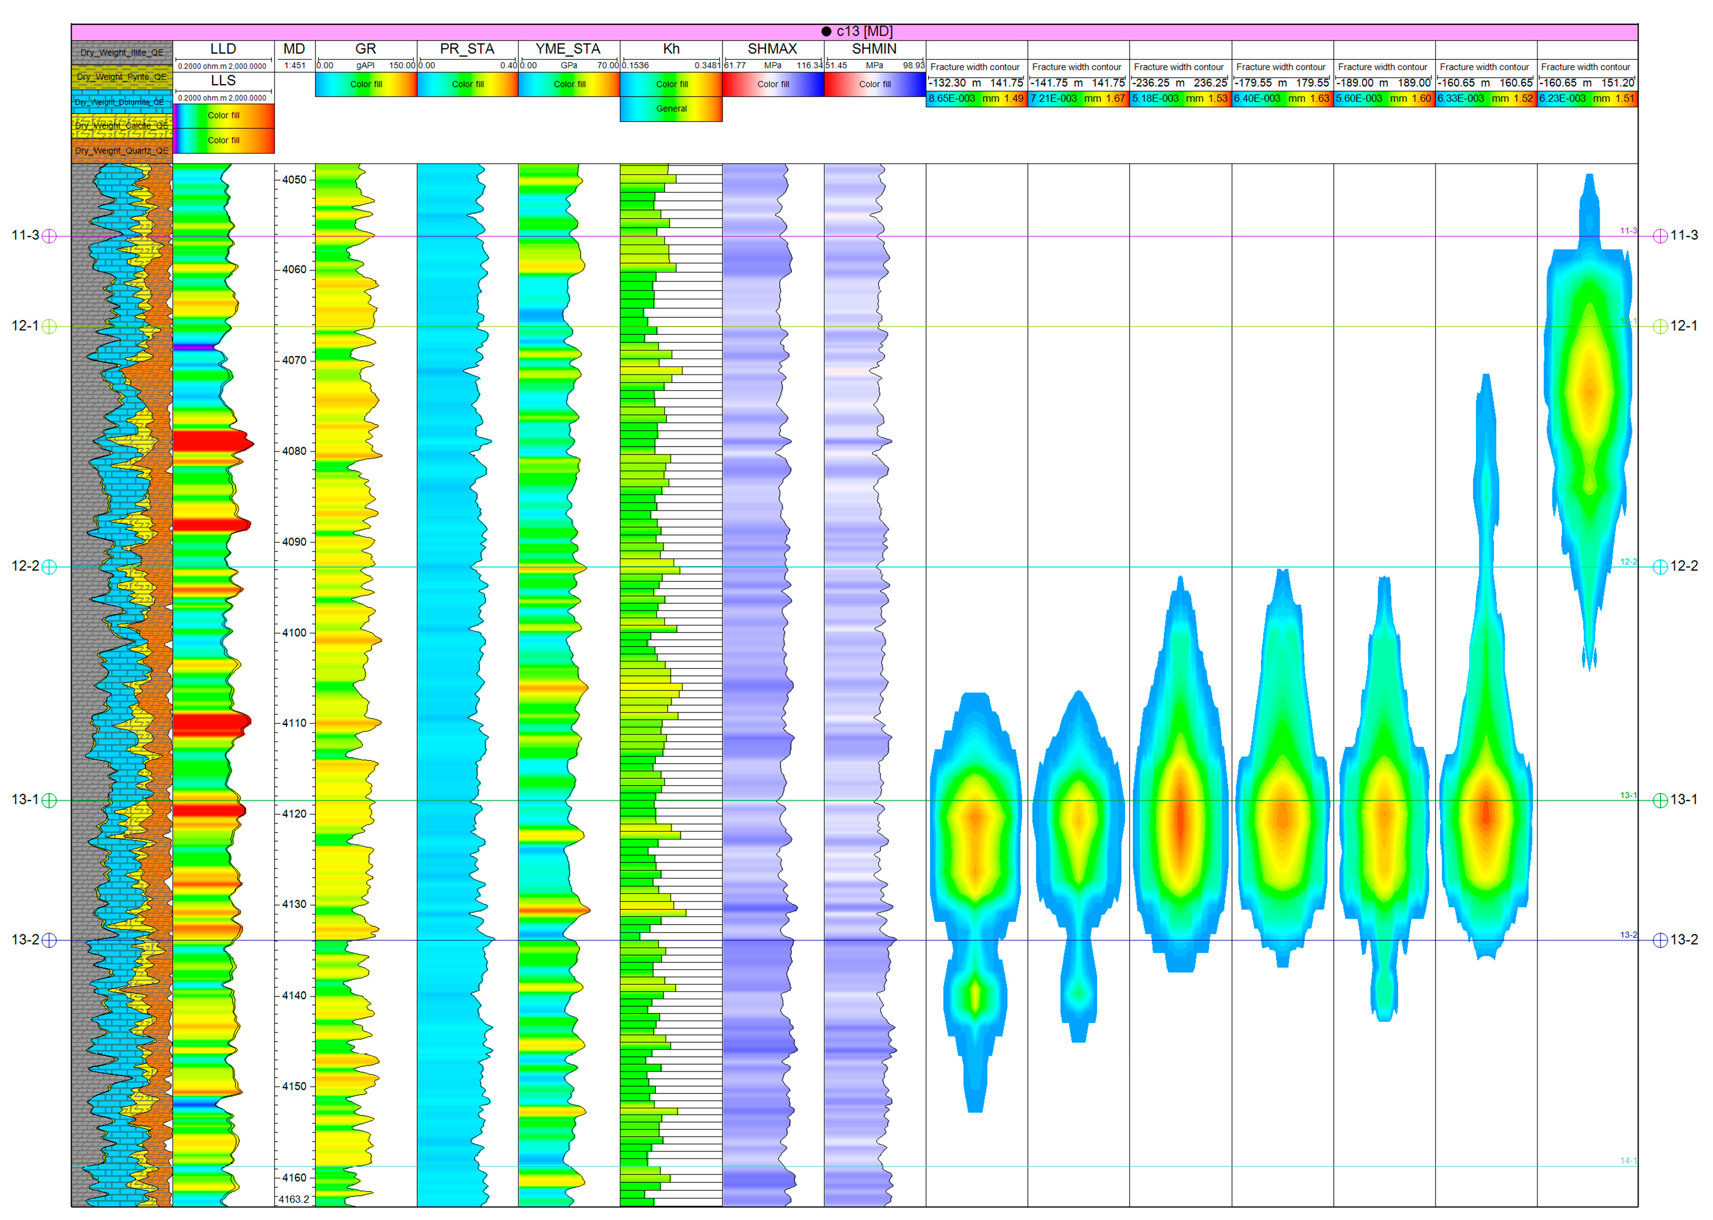Viewport: 1713px width, 1220px height.
Task: Click the 12-1 marker circle on right side
Action: coord(1661,326)
